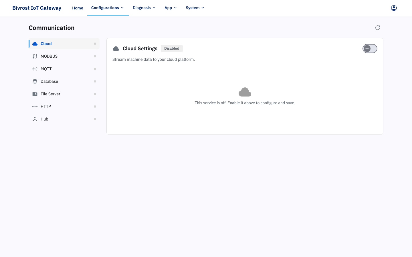Click the File Server folder icon

point(35,94)
